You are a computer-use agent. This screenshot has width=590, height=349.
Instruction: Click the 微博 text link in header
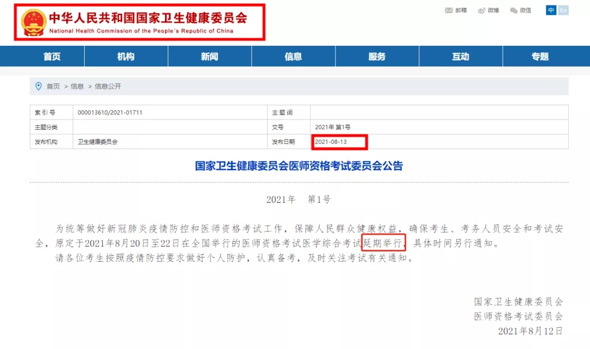(493, 10)
